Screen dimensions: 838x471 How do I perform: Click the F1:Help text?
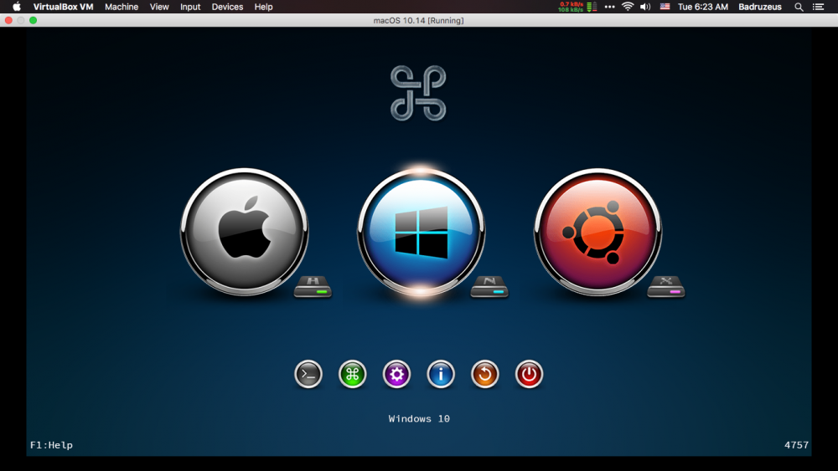[51, 445]
